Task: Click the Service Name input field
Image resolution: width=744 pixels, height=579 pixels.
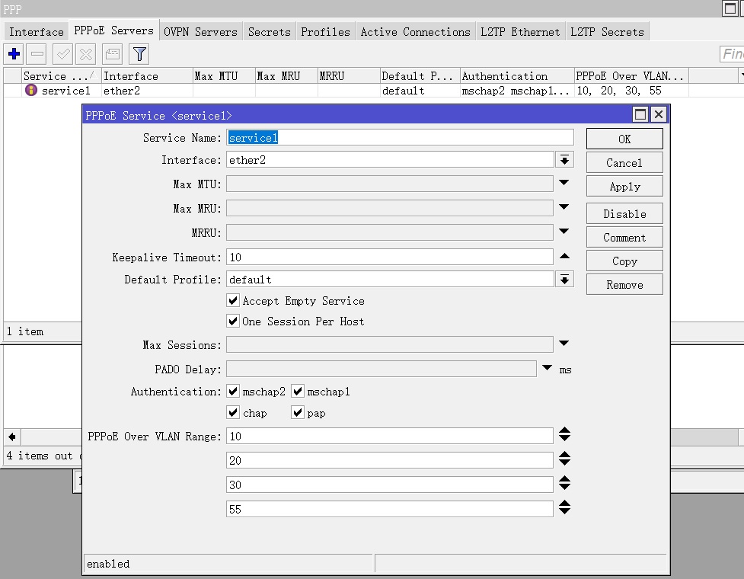Action: (x=400, y=138)
